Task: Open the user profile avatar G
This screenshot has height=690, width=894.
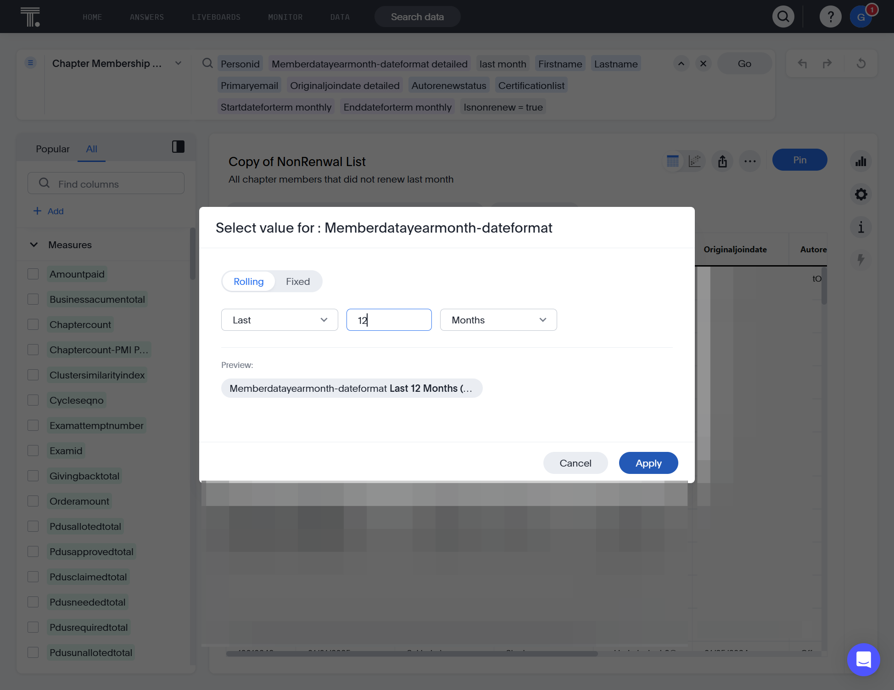Action: (x=861, y=17)
